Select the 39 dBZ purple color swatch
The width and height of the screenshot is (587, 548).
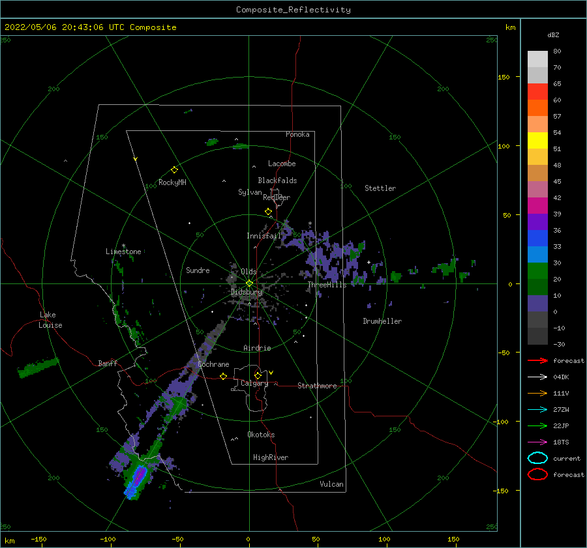point(537,222)
